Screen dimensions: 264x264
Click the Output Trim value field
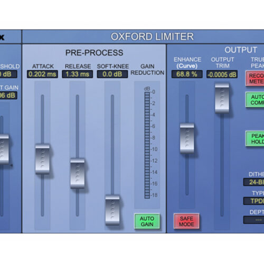point(222,74)
